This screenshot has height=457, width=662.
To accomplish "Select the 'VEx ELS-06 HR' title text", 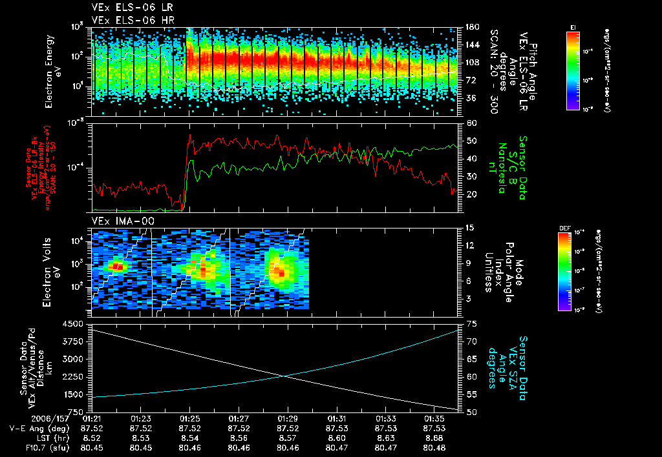I will tap(133, 20).
